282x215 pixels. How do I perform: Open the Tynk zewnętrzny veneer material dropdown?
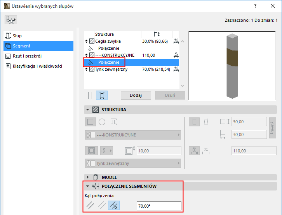pyautogui.click(x=133, y=163)
